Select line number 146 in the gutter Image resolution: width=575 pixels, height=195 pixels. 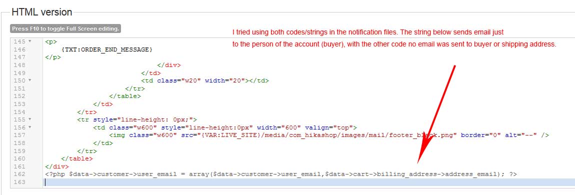click(19, 49)
